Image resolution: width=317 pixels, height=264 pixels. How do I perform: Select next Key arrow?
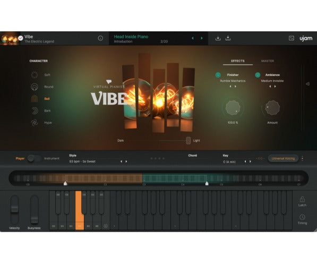click(x=250, y=161)
